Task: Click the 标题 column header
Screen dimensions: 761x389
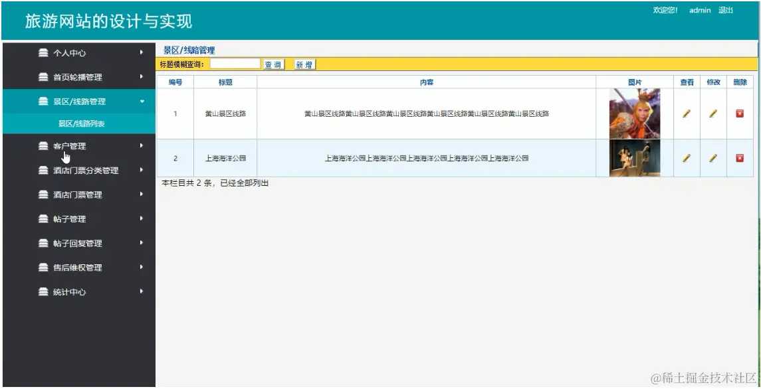Action: [225, 82]
